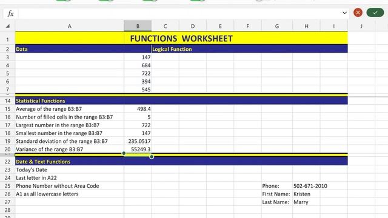Click 'Smallest number in the range' label
Screen dimensions: 388x218
(59, 133)
